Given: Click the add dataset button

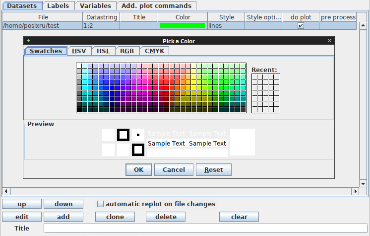Looking at the screenshot, I should click(x=63, y=217).
